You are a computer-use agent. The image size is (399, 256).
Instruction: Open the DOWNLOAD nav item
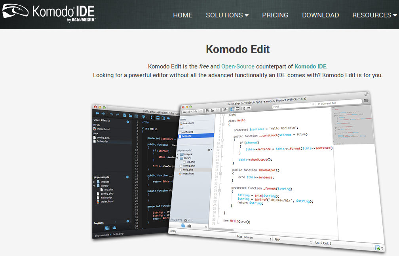(320, 15)
